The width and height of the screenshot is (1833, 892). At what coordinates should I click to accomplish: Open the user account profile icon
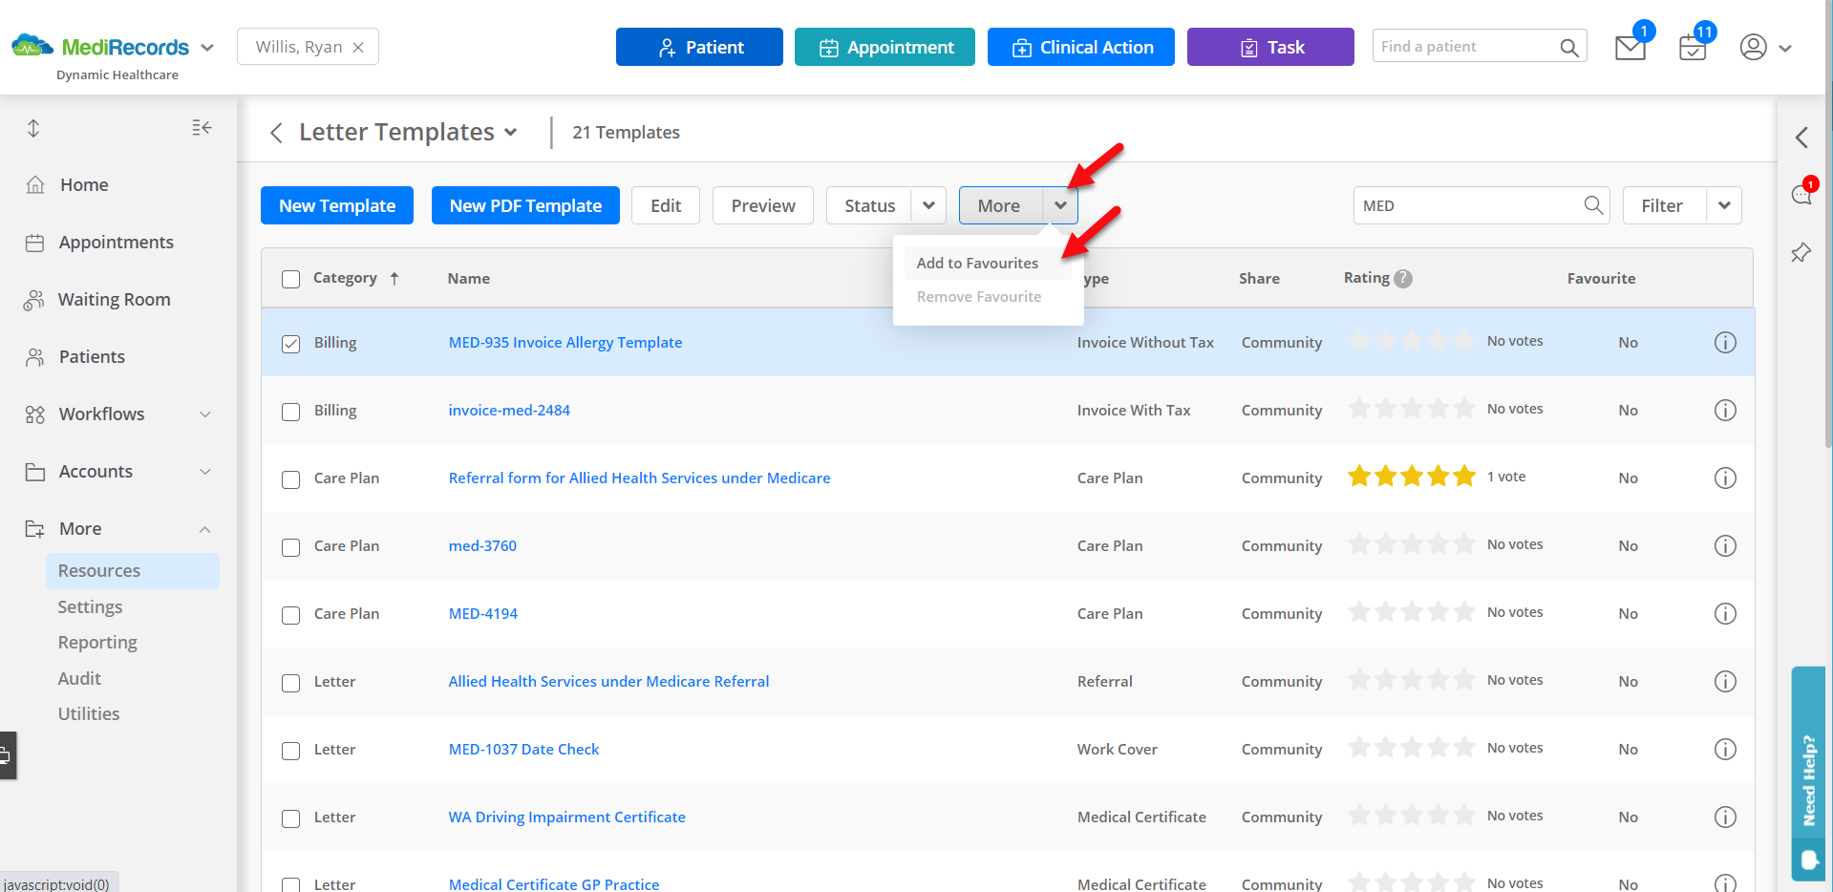coord(1754,47)
